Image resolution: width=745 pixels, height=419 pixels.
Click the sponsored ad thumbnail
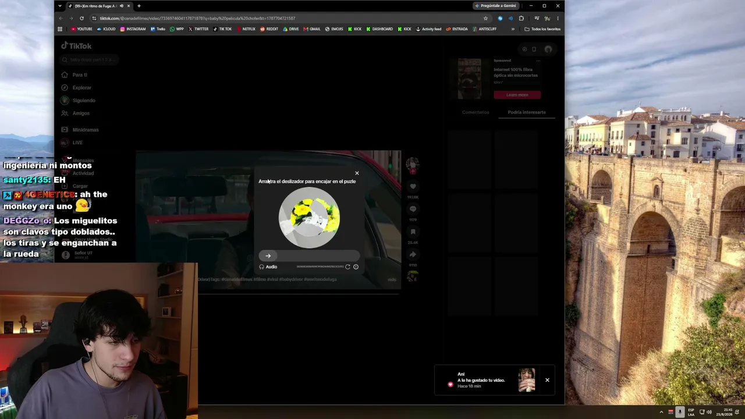(469, 79)
